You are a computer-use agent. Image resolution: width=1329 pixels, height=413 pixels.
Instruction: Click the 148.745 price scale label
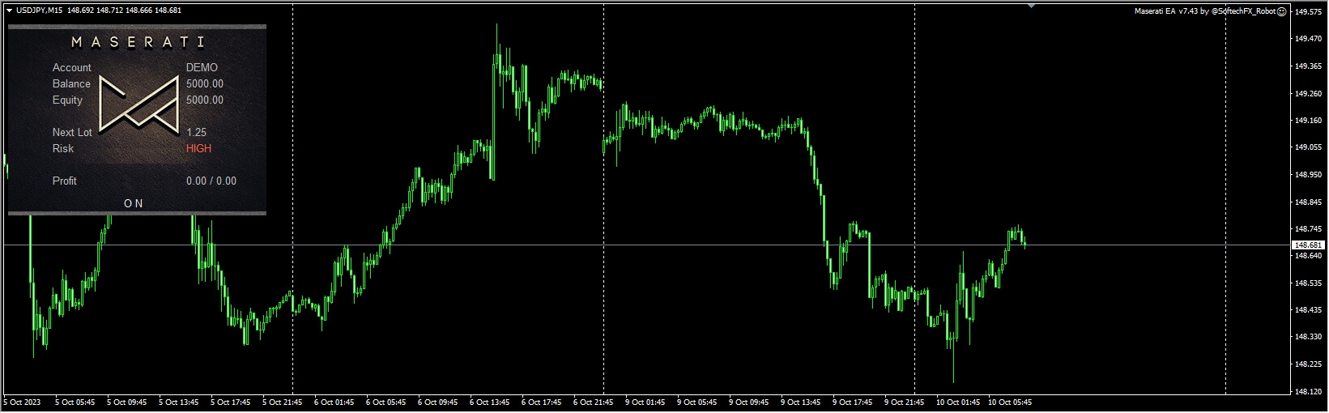pos(1308,229)
